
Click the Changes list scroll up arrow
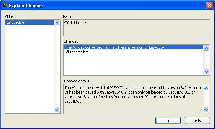pos(206,48)
